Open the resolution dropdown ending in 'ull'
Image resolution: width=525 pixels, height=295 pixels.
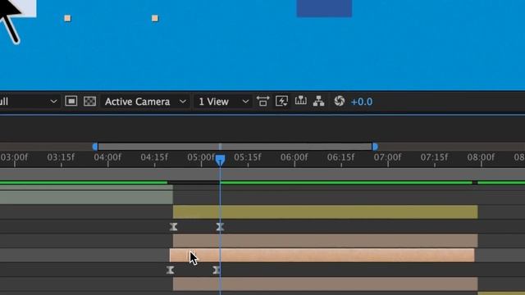(x=29, y=102)
